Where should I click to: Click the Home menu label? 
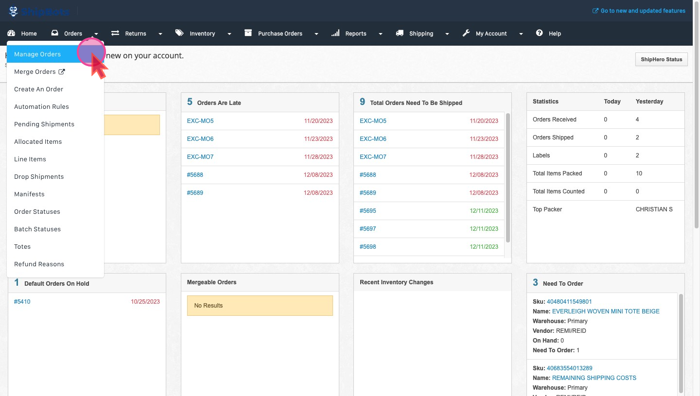tap(29, 34)
